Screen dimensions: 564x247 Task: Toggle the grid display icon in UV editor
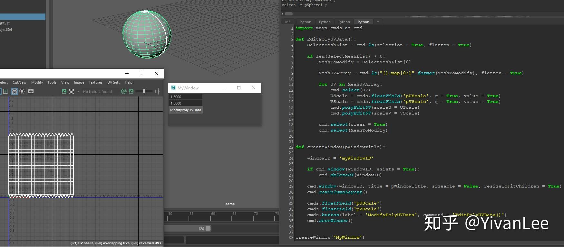14,91
